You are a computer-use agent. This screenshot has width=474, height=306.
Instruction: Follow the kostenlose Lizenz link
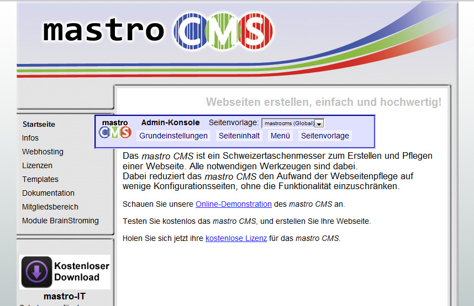click(x=236, y=238)
